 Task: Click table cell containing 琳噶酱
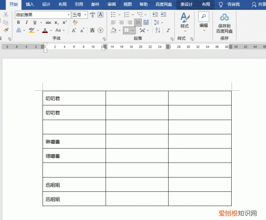74,141
